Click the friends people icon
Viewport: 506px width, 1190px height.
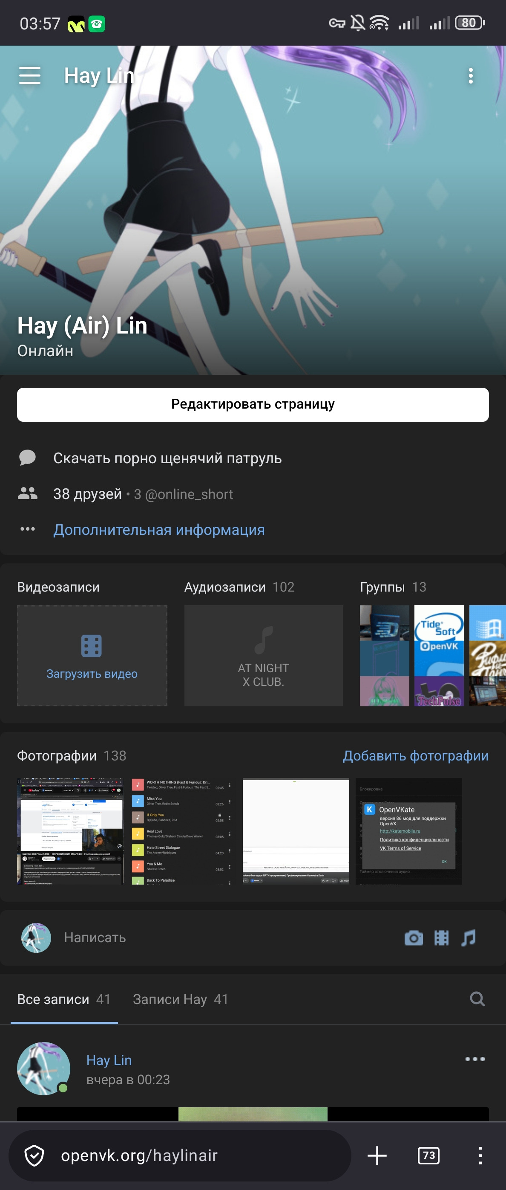[x=28, y=494]
